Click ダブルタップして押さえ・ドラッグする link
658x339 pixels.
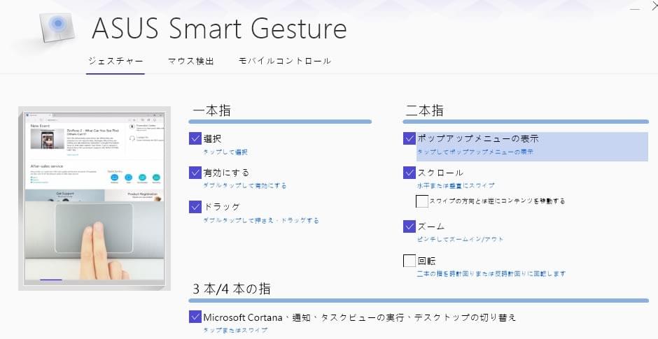[261, 220]
